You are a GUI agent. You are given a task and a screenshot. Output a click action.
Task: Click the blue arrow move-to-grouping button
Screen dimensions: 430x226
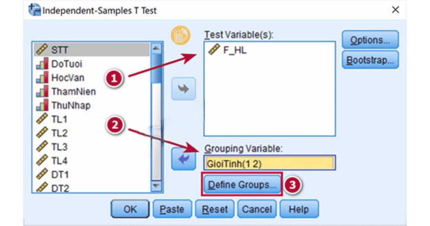[x=184, y=159]
